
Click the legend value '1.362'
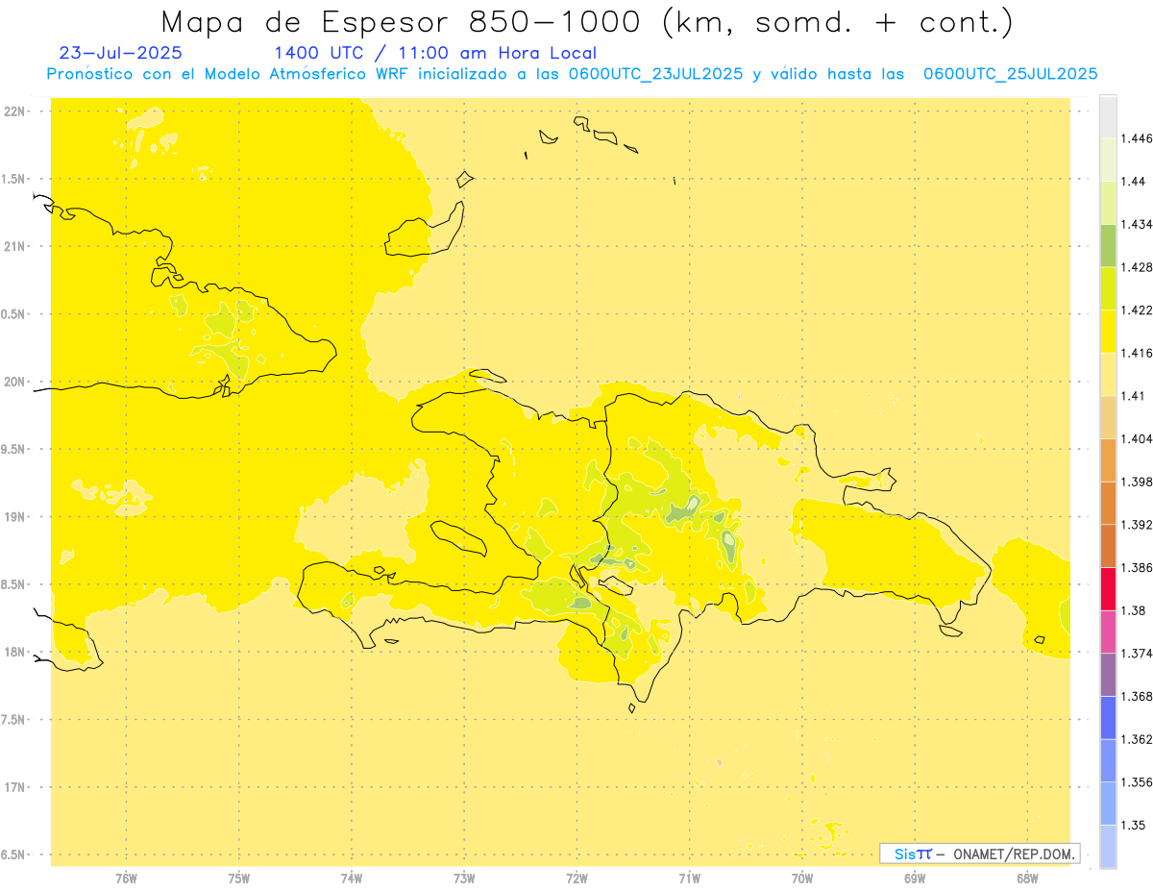click(1137, 739)
